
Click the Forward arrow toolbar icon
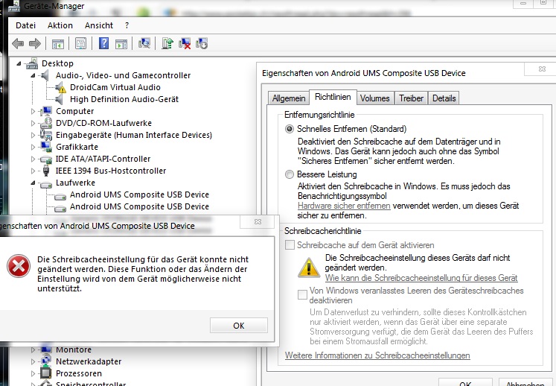tap(35, 44)
